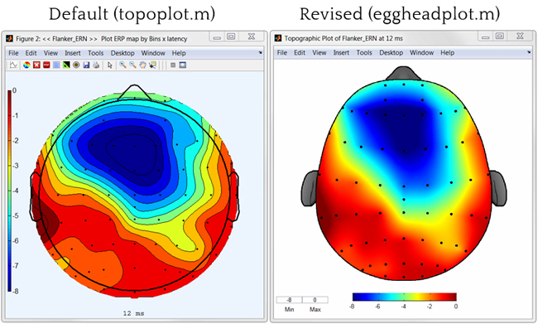Open the Desktop menu in Figure 2 window
The width and height of the screenshot is (538, 324).
coord(122,53)
